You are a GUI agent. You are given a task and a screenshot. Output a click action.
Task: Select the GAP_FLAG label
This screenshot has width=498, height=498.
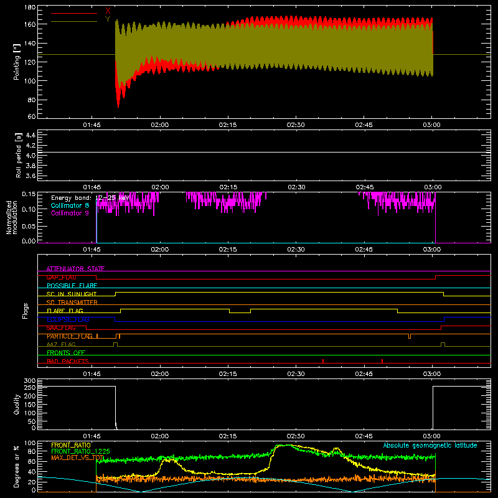61,277
